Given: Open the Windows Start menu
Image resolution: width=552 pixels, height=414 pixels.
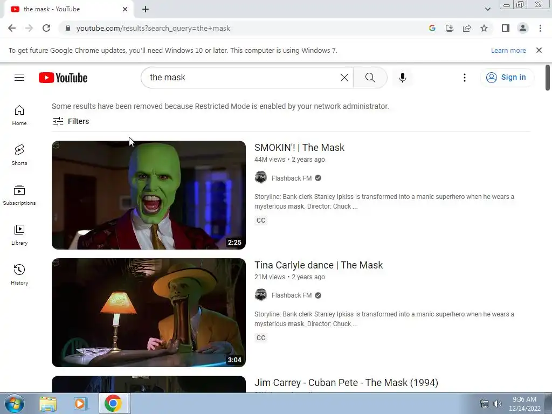Looking at the screenshot, I should [14, 403].
